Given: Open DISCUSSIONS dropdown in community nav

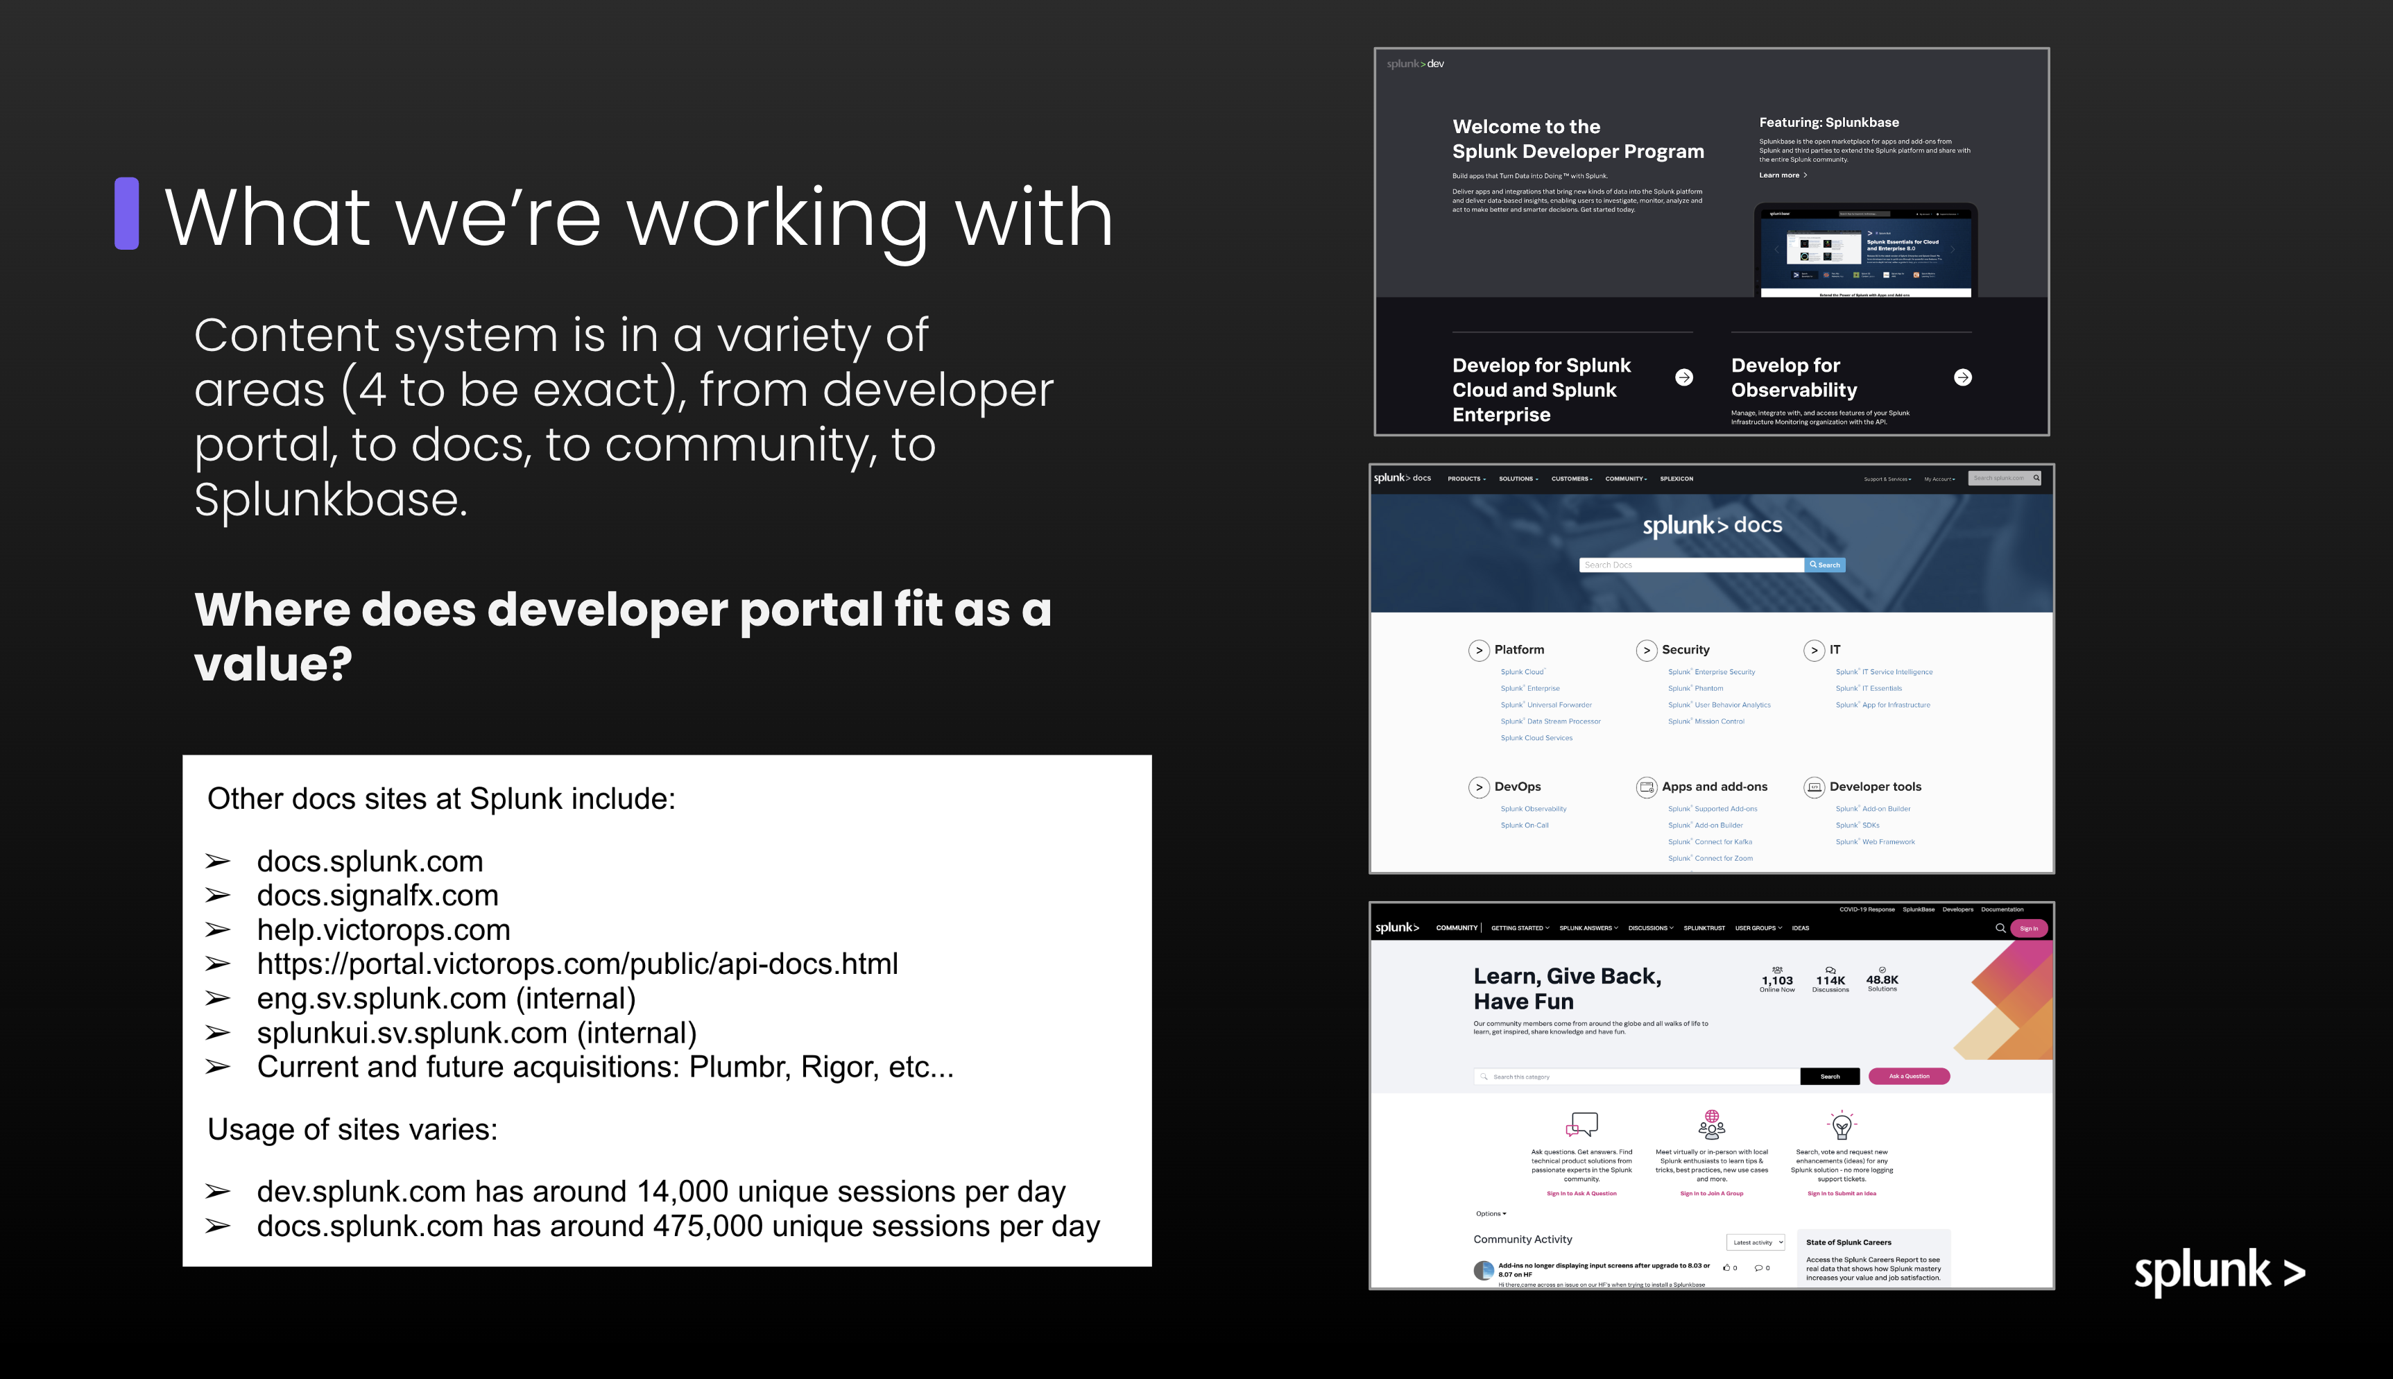Looking at the screenshot, I should coord(1651,928).
